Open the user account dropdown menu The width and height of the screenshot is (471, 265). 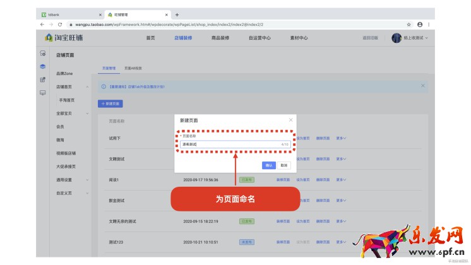pos(410,38)
